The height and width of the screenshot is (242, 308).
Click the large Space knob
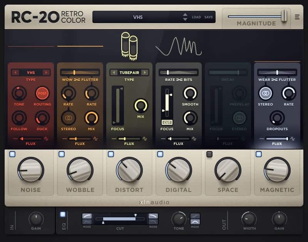click(228, 170)
